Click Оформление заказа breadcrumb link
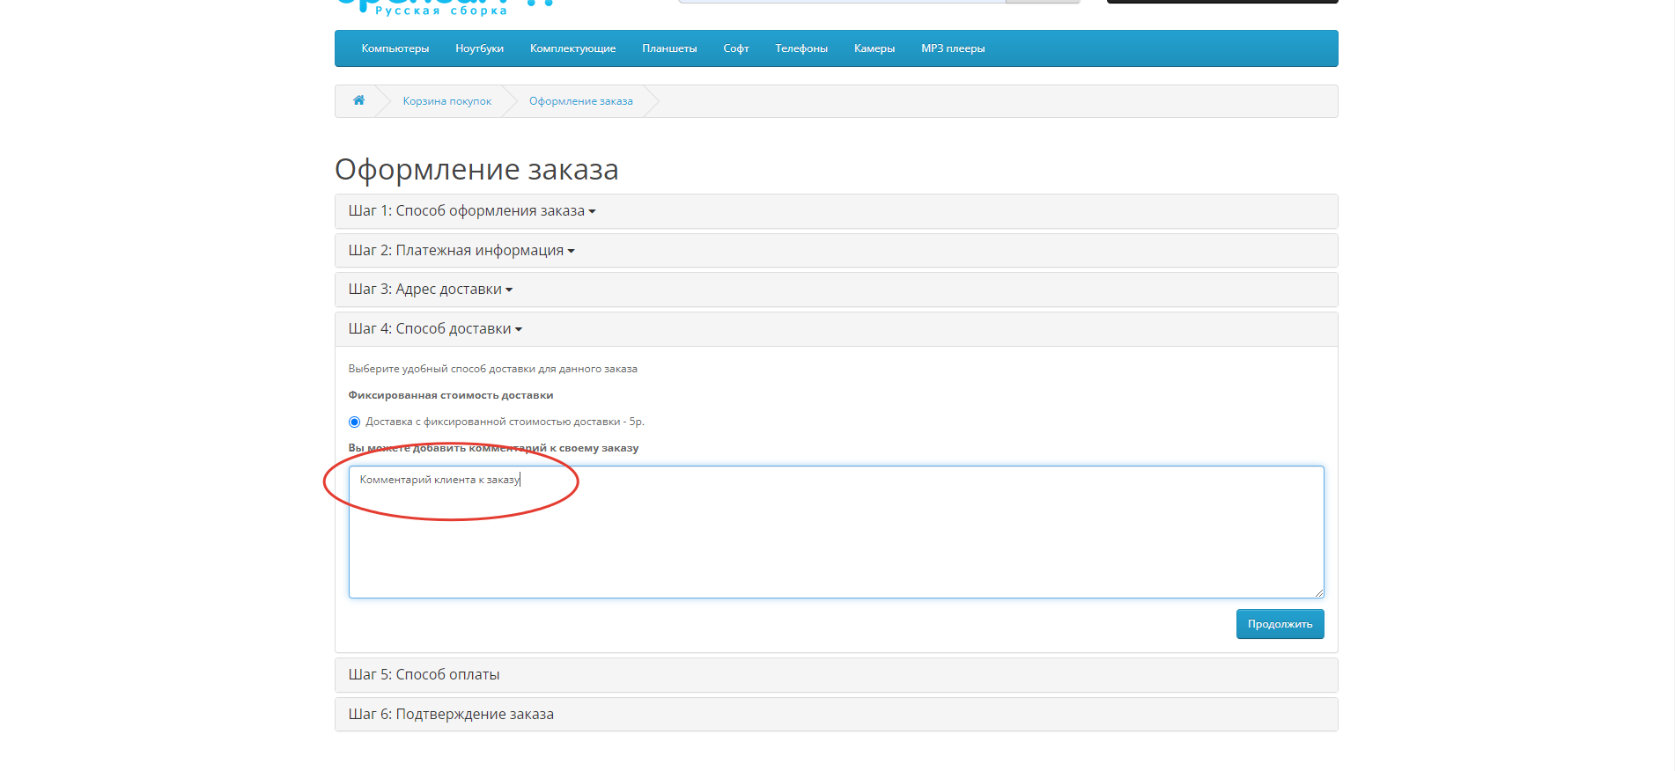The image size is (1675, 771). pos(580,101)
